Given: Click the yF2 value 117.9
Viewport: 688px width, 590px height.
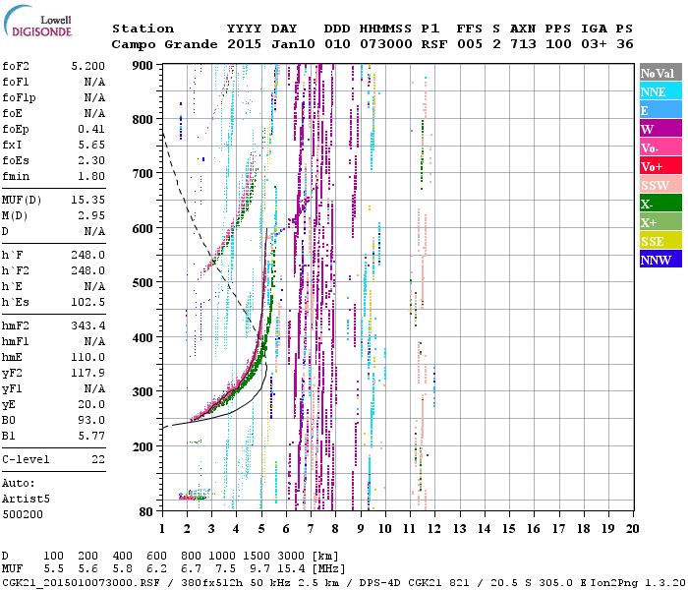Looking at the screenshot, I should pyautogui.click(x=88, y=373).
